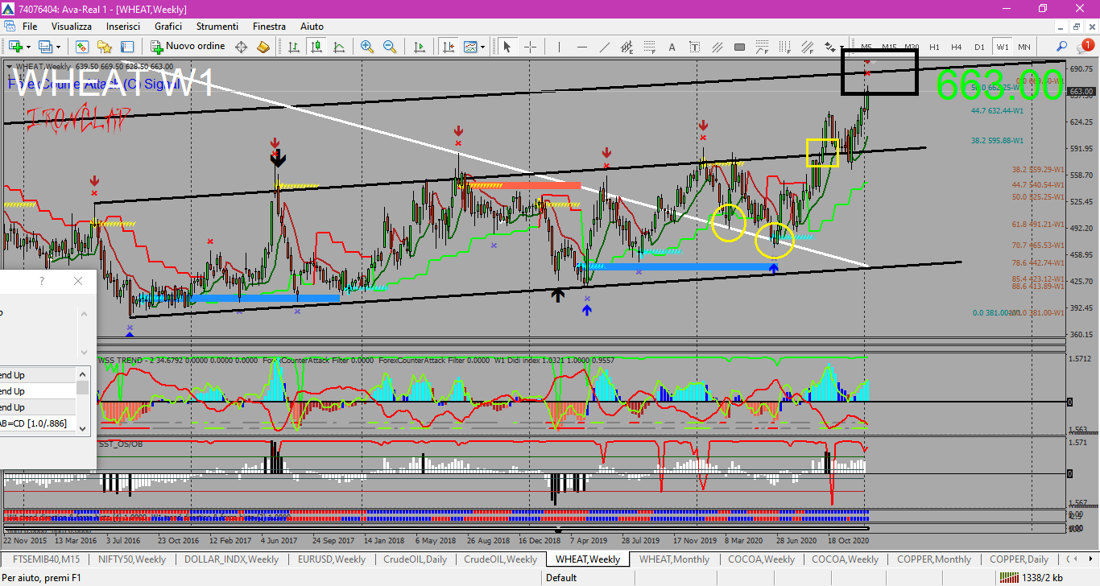Screen dimensions: 1100x586
Task: Toggle the Market Watch window icon
Action: (x=82, y=47)
